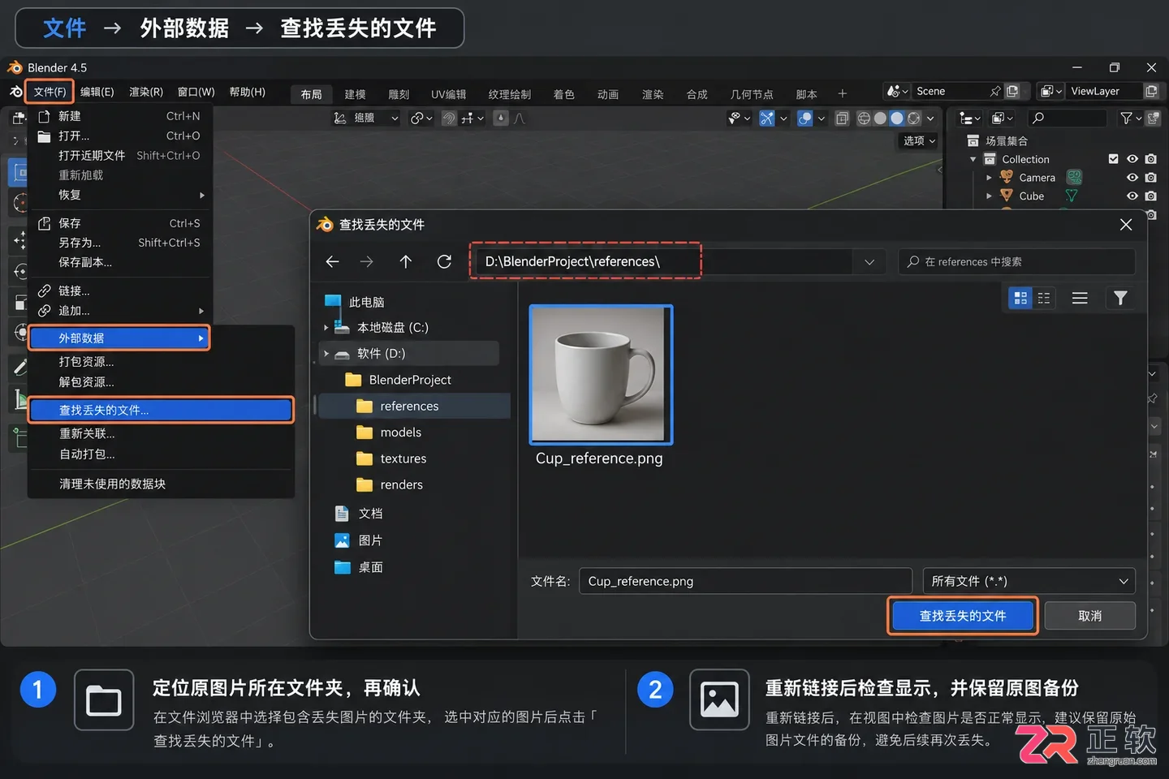The width and height of the screenshot is (1169, 779).
Task: Cancel the Find Missing Files dialog
Action: (x=1089, y=616)
